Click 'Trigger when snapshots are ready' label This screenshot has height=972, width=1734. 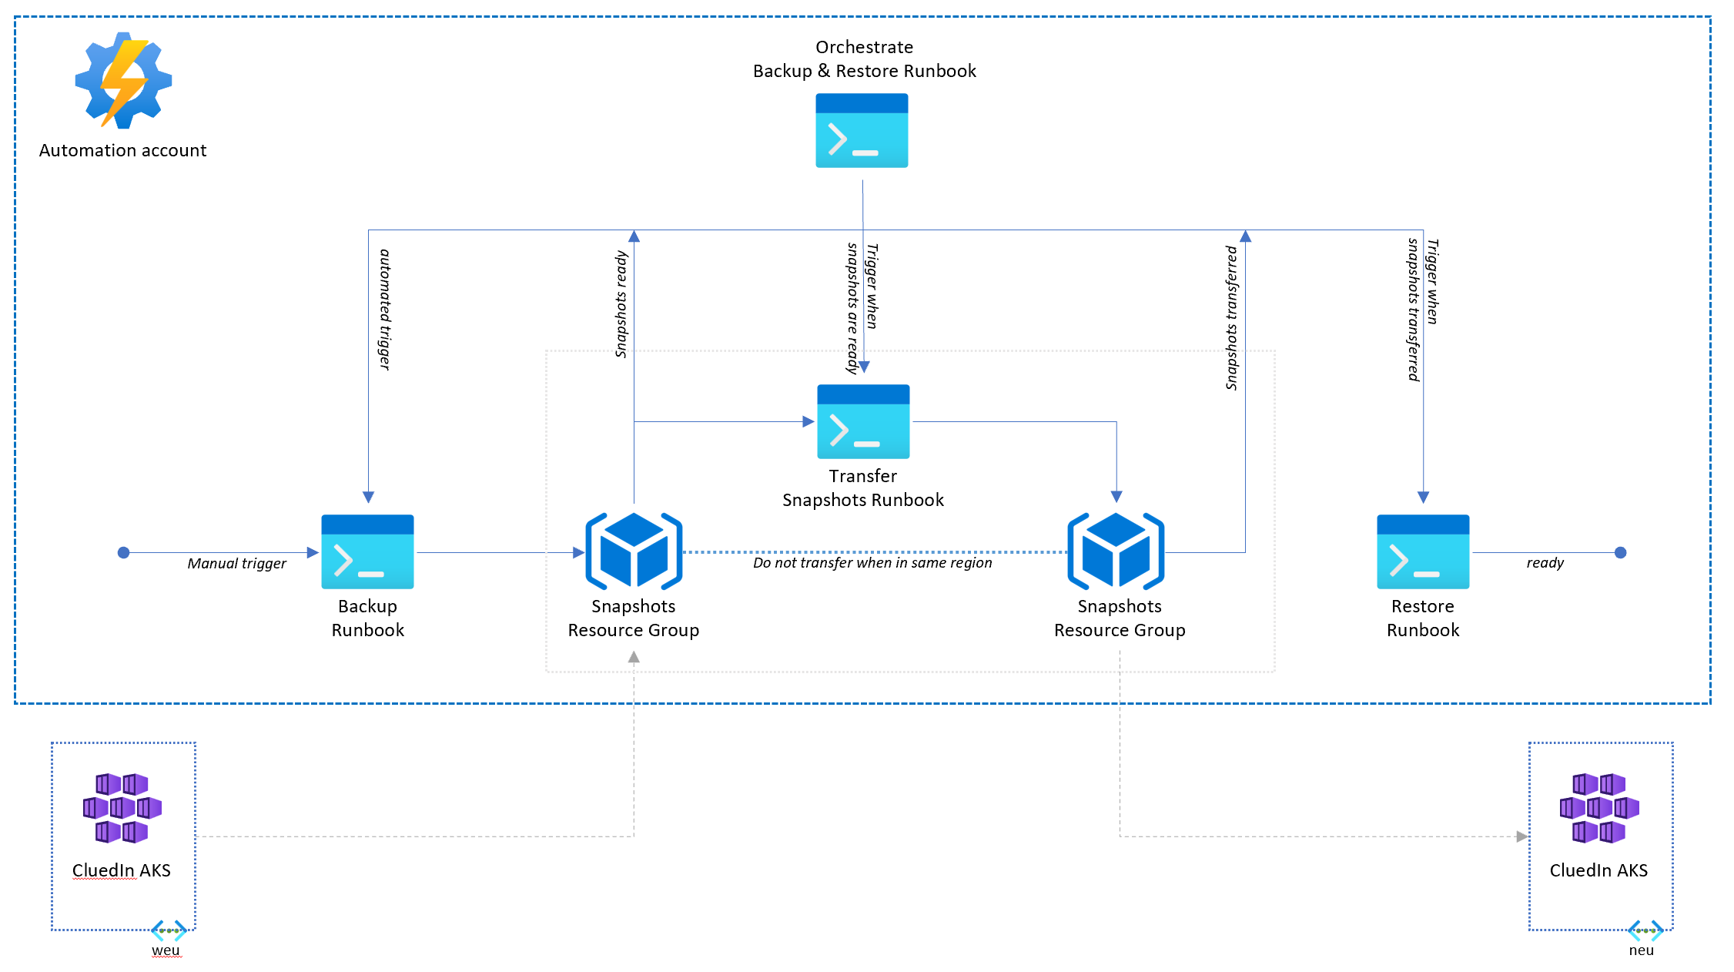coord(862,309)
